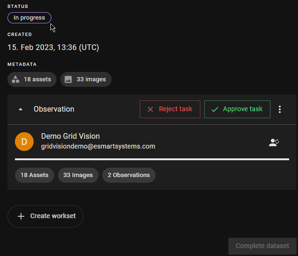Click the created date 15. Feb 2023 text

coord(53,47)
